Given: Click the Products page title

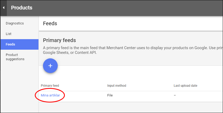Looking at the screenshot, I should tap(22, 8).
